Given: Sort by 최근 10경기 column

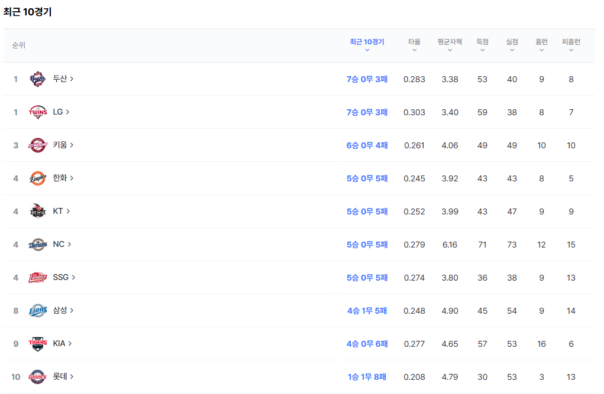Looking at the screenshot, I should click(x=367, y=45).
